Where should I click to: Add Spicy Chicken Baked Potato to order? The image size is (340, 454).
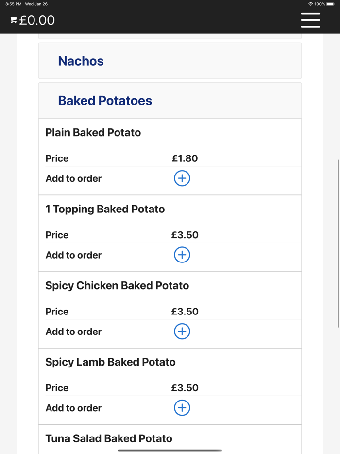[x=182, y=332]
